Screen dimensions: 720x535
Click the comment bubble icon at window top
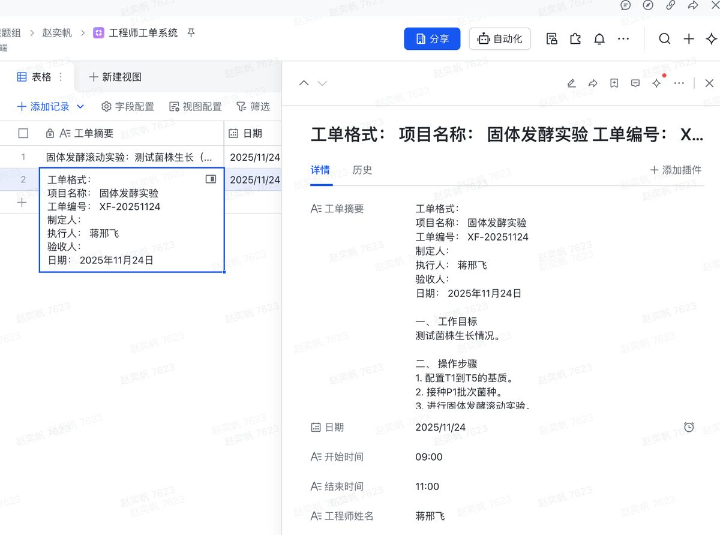click(x=625, y=5)
